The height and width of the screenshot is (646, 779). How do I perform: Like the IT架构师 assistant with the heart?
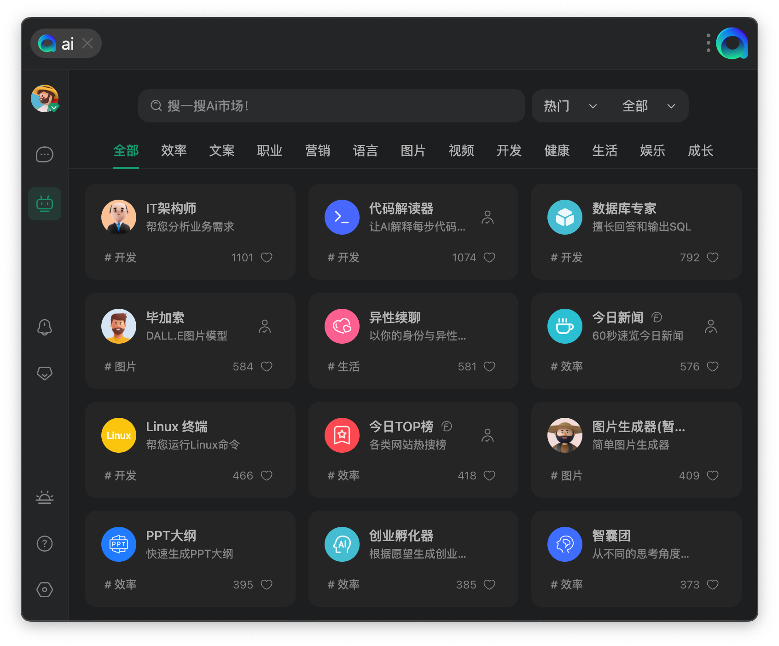click(267, 258)
